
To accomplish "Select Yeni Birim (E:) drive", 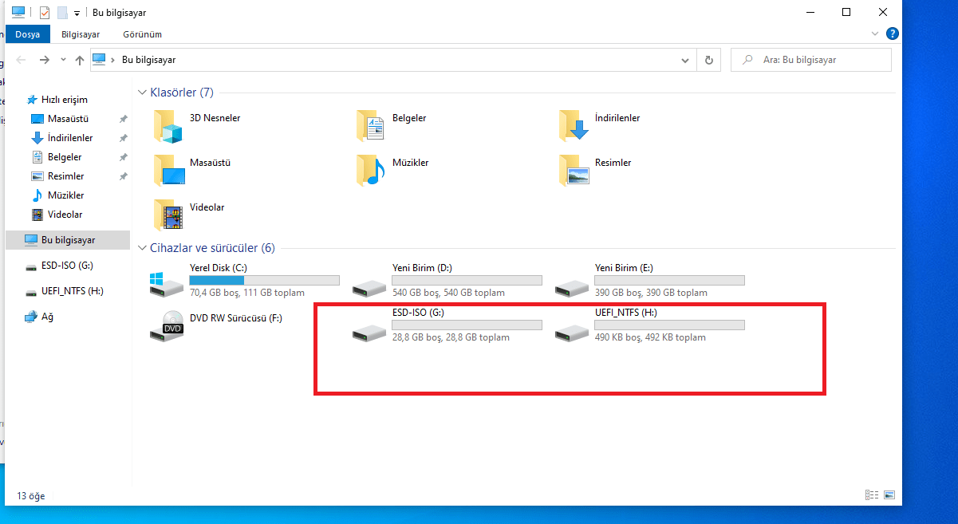I will click(x=650, y=281).
